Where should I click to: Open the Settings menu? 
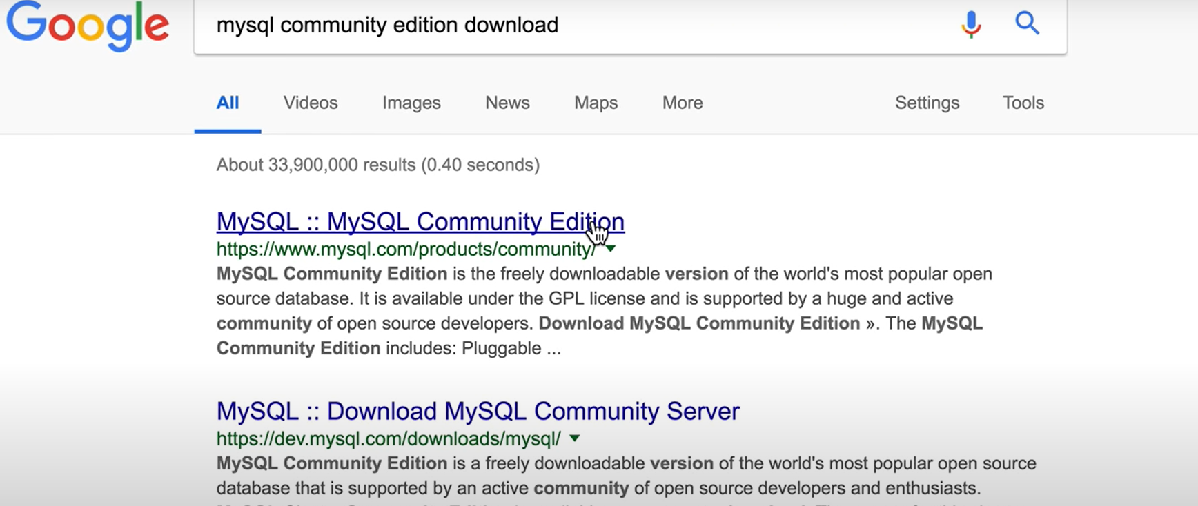coord(927,103)
